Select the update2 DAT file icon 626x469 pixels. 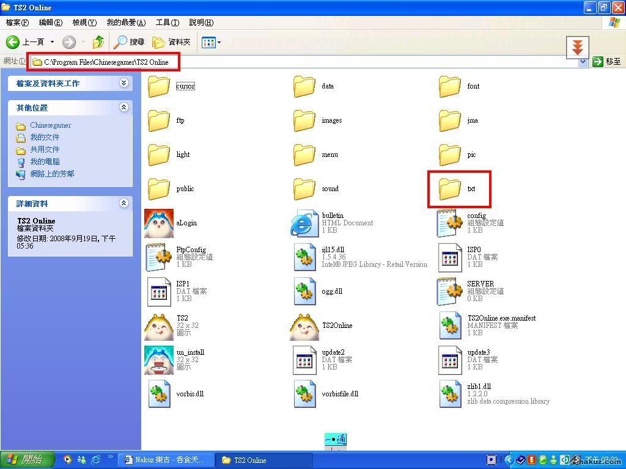click(304, 360)
